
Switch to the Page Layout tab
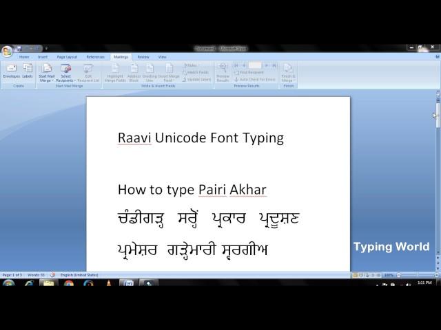[67, 57]
